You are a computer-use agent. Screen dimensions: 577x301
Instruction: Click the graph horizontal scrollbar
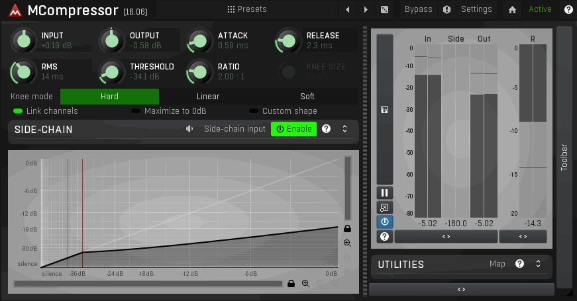point(148,284)
